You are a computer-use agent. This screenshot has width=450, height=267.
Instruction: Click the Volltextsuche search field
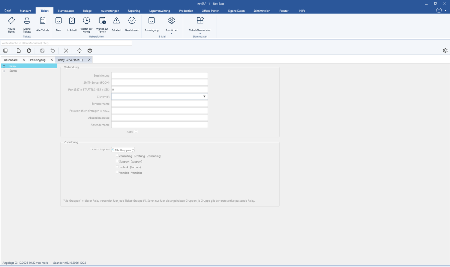click(66, 43)
